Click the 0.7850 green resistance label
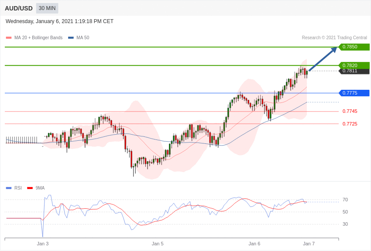The image size is (371, 251). [x=354, y=47]
